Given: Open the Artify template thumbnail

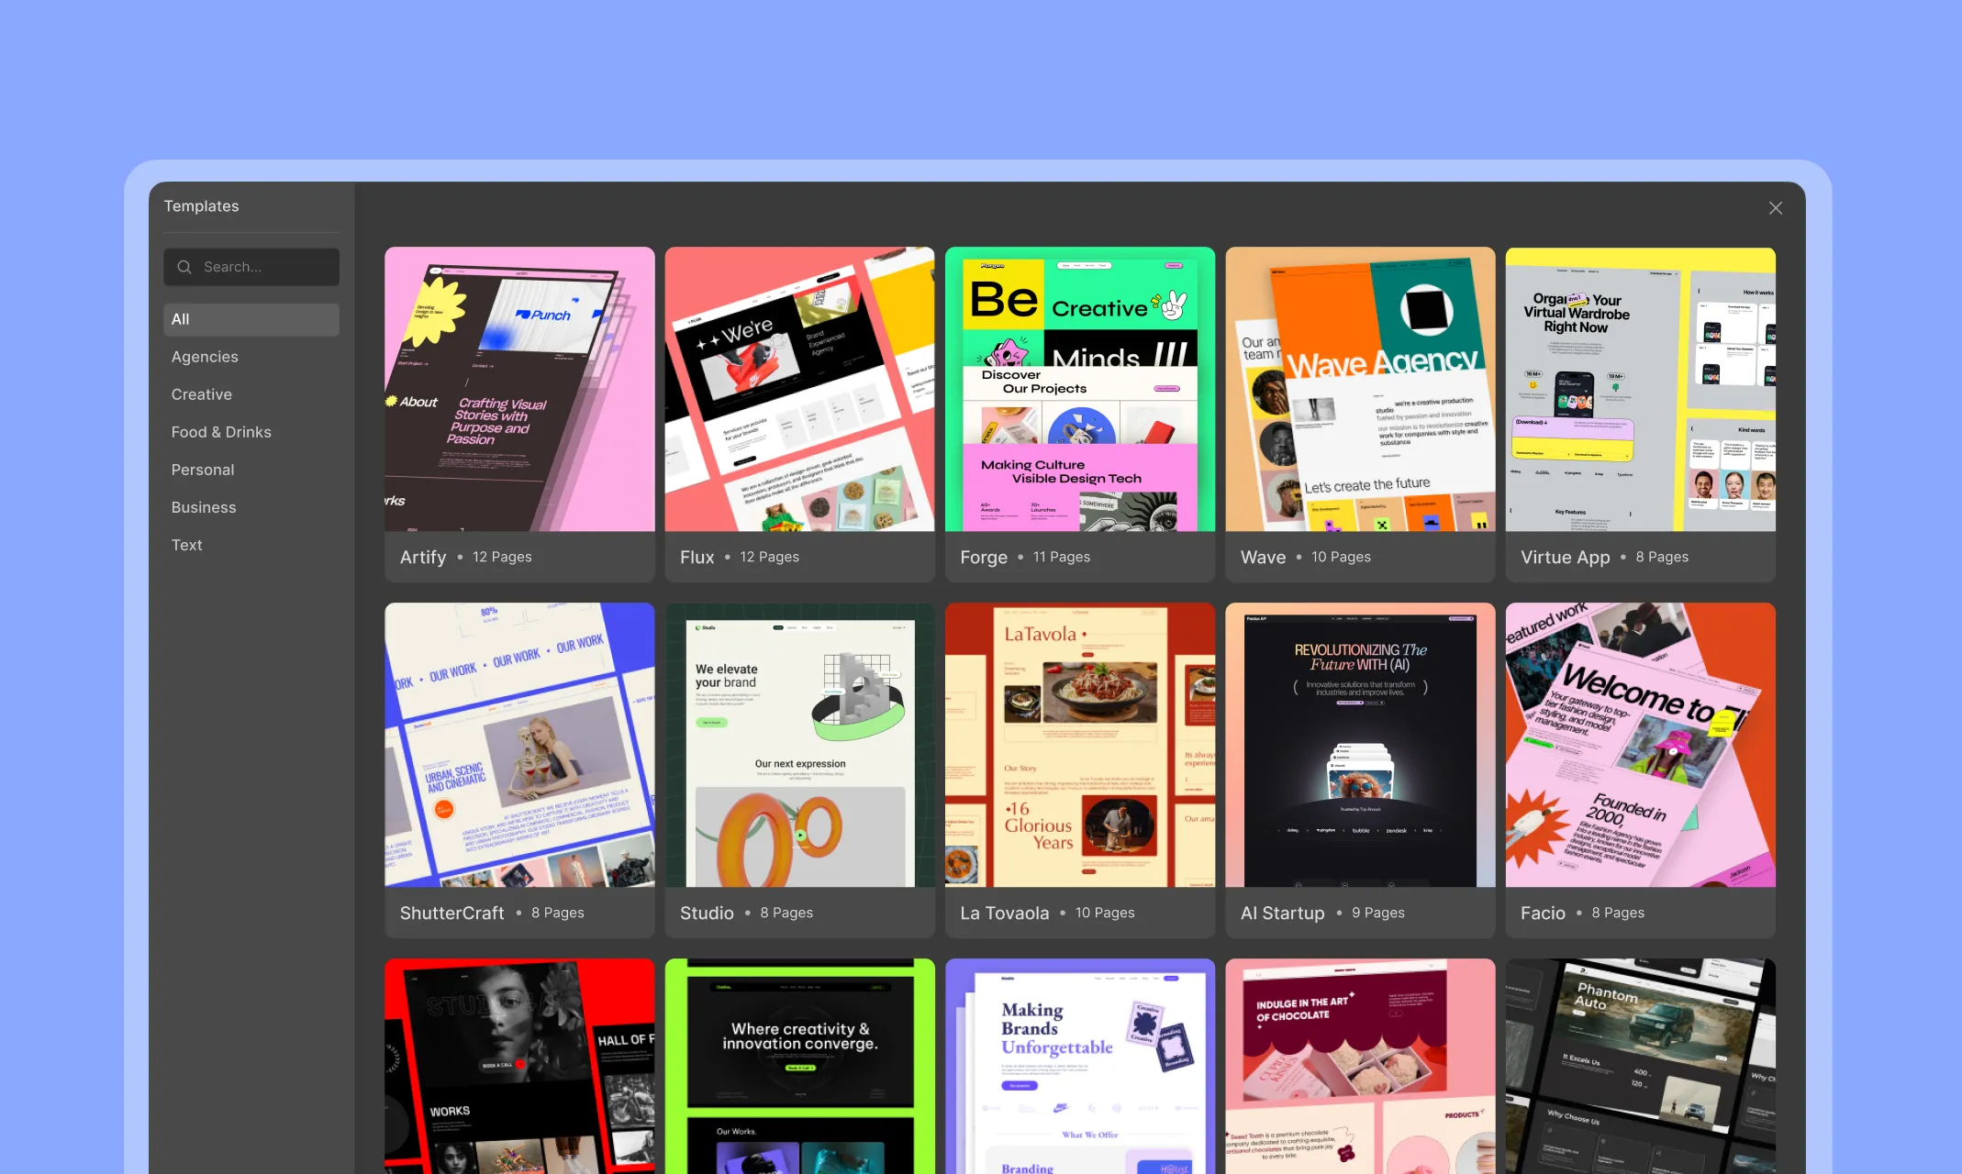Looking at the screenshot, I should point(519,389).
